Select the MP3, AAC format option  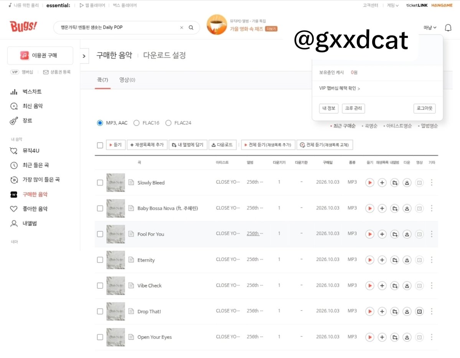click(x=100, y=123)
